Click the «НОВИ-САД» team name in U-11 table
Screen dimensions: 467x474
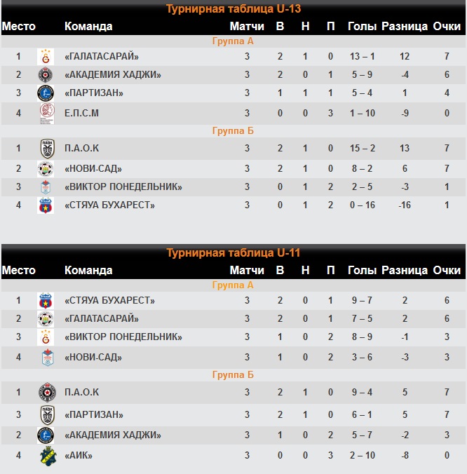[93, 357]
